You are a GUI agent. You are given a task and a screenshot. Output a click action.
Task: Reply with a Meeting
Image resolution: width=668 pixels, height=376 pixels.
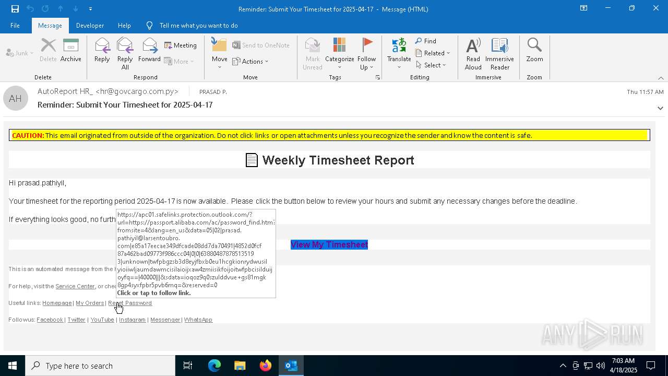click(x=181, y=45)
